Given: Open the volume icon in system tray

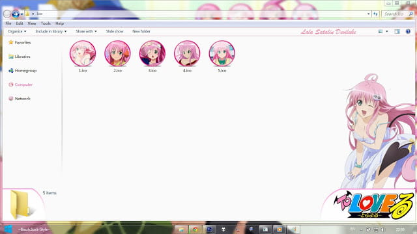Looking at the screenshot, I should 382,229.
